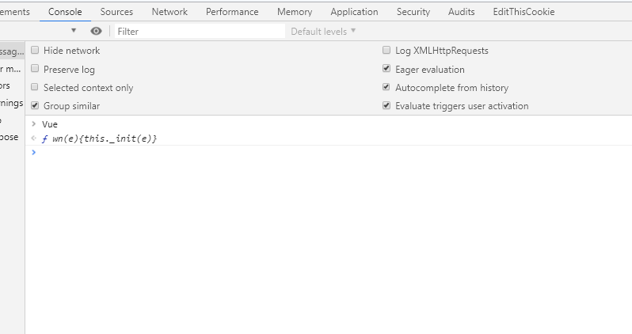
Task: Disable the Eager evaluation checkbox
Action: point(386,69)
